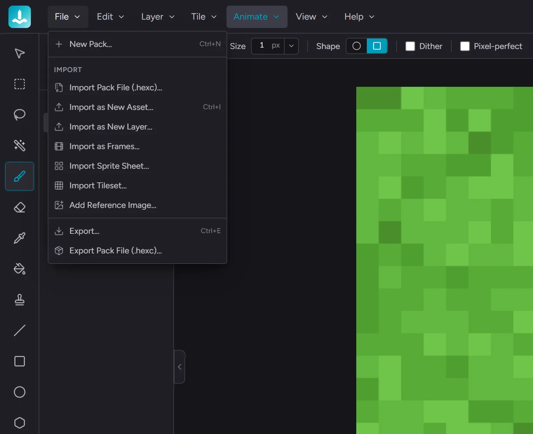Select the Brush tool
The height and width of the screenshot is (434, 533).
coord(20,176)
